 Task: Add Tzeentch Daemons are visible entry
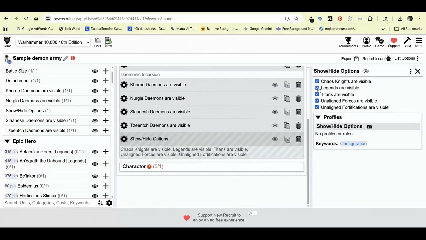106,130
